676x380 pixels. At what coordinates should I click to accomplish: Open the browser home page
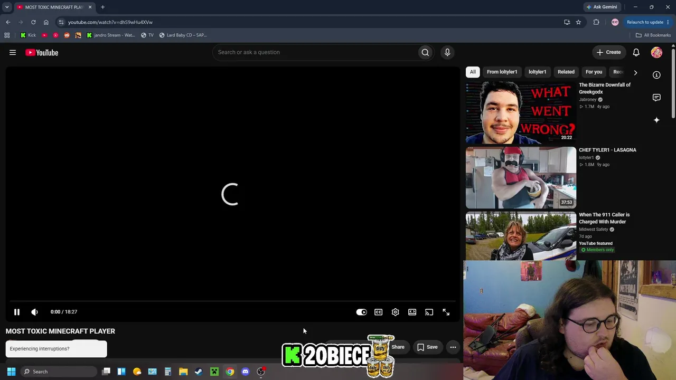pyautogui.click(x=46, y=22)
